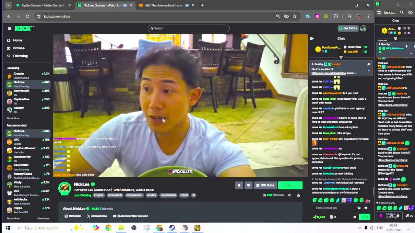Image resolution: width=415 pixels, height=233 pixels.
Task: Open the emoji picker in main chat input
Action: click(x=366, y=208)
